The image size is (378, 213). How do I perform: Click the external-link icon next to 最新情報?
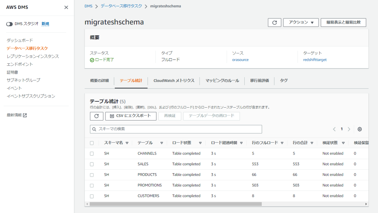tap(25, 115)
